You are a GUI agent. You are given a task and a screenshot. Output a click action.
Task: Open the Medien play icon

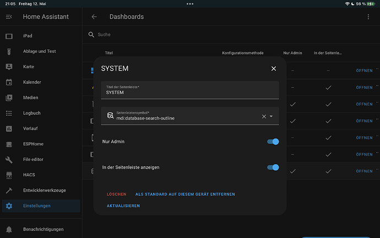pyautogui.click(x=9, y=98)
